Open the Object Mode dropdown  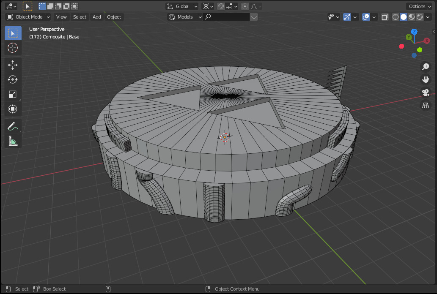28,17
